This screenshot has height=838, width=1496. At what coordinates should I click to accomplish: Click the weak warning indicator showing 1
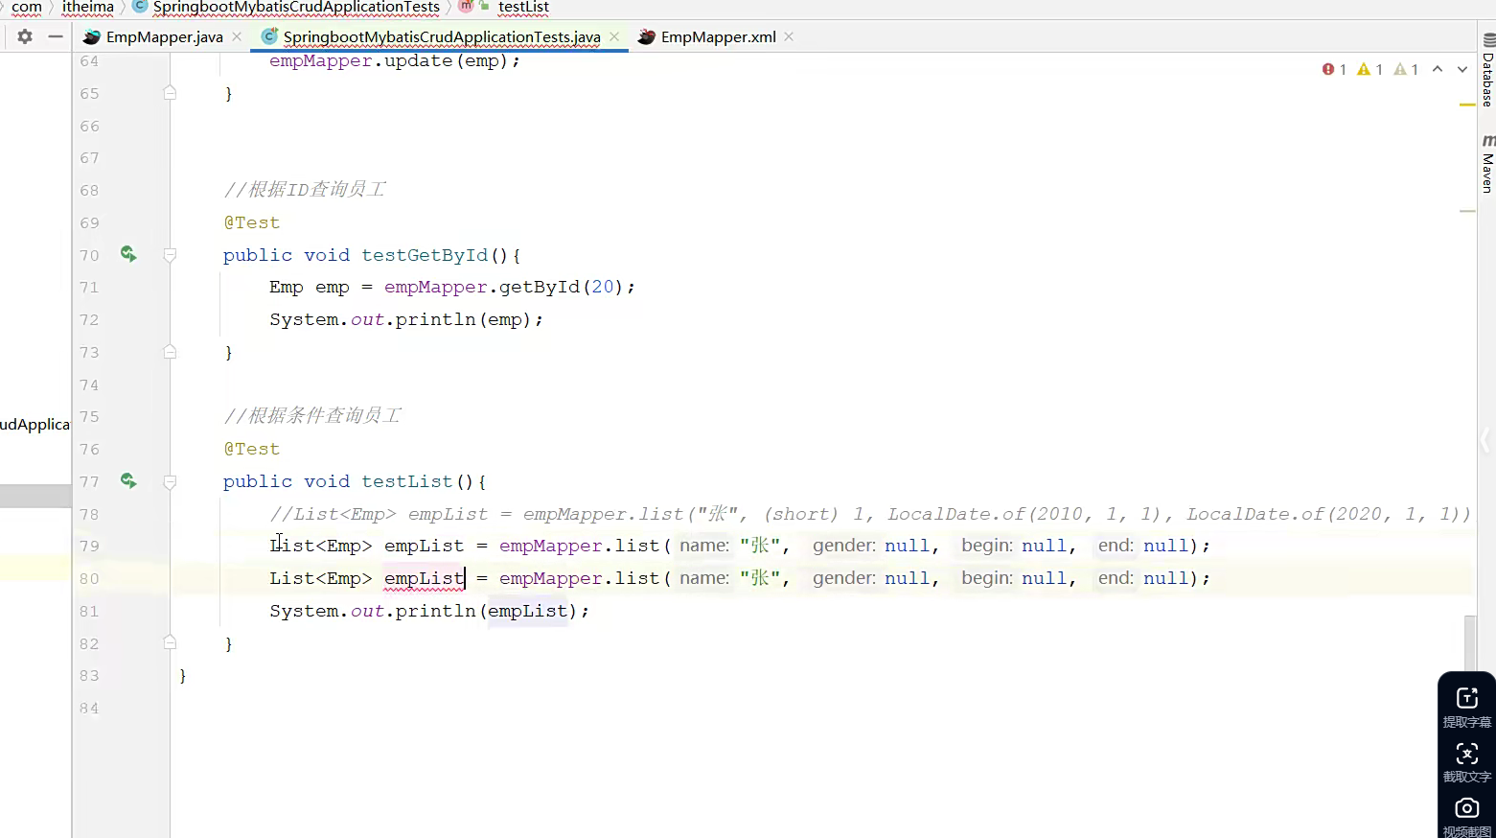(x=1406, y=69)
